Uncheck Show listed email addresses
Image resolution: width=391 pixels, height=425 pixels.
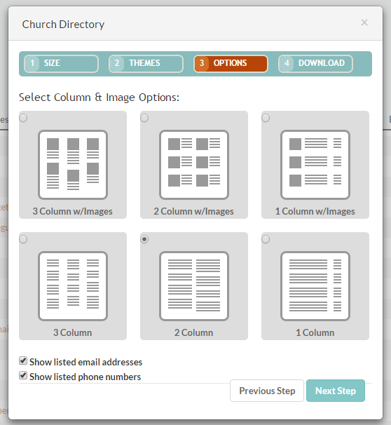point(23,360)
